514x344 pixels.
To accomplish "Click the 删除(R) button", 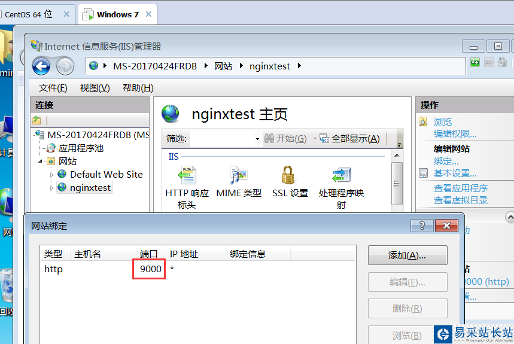I will pos(407,308).
